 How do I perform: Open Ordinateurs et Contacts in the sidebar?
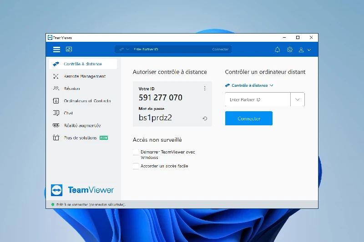(x=83, y=101)
